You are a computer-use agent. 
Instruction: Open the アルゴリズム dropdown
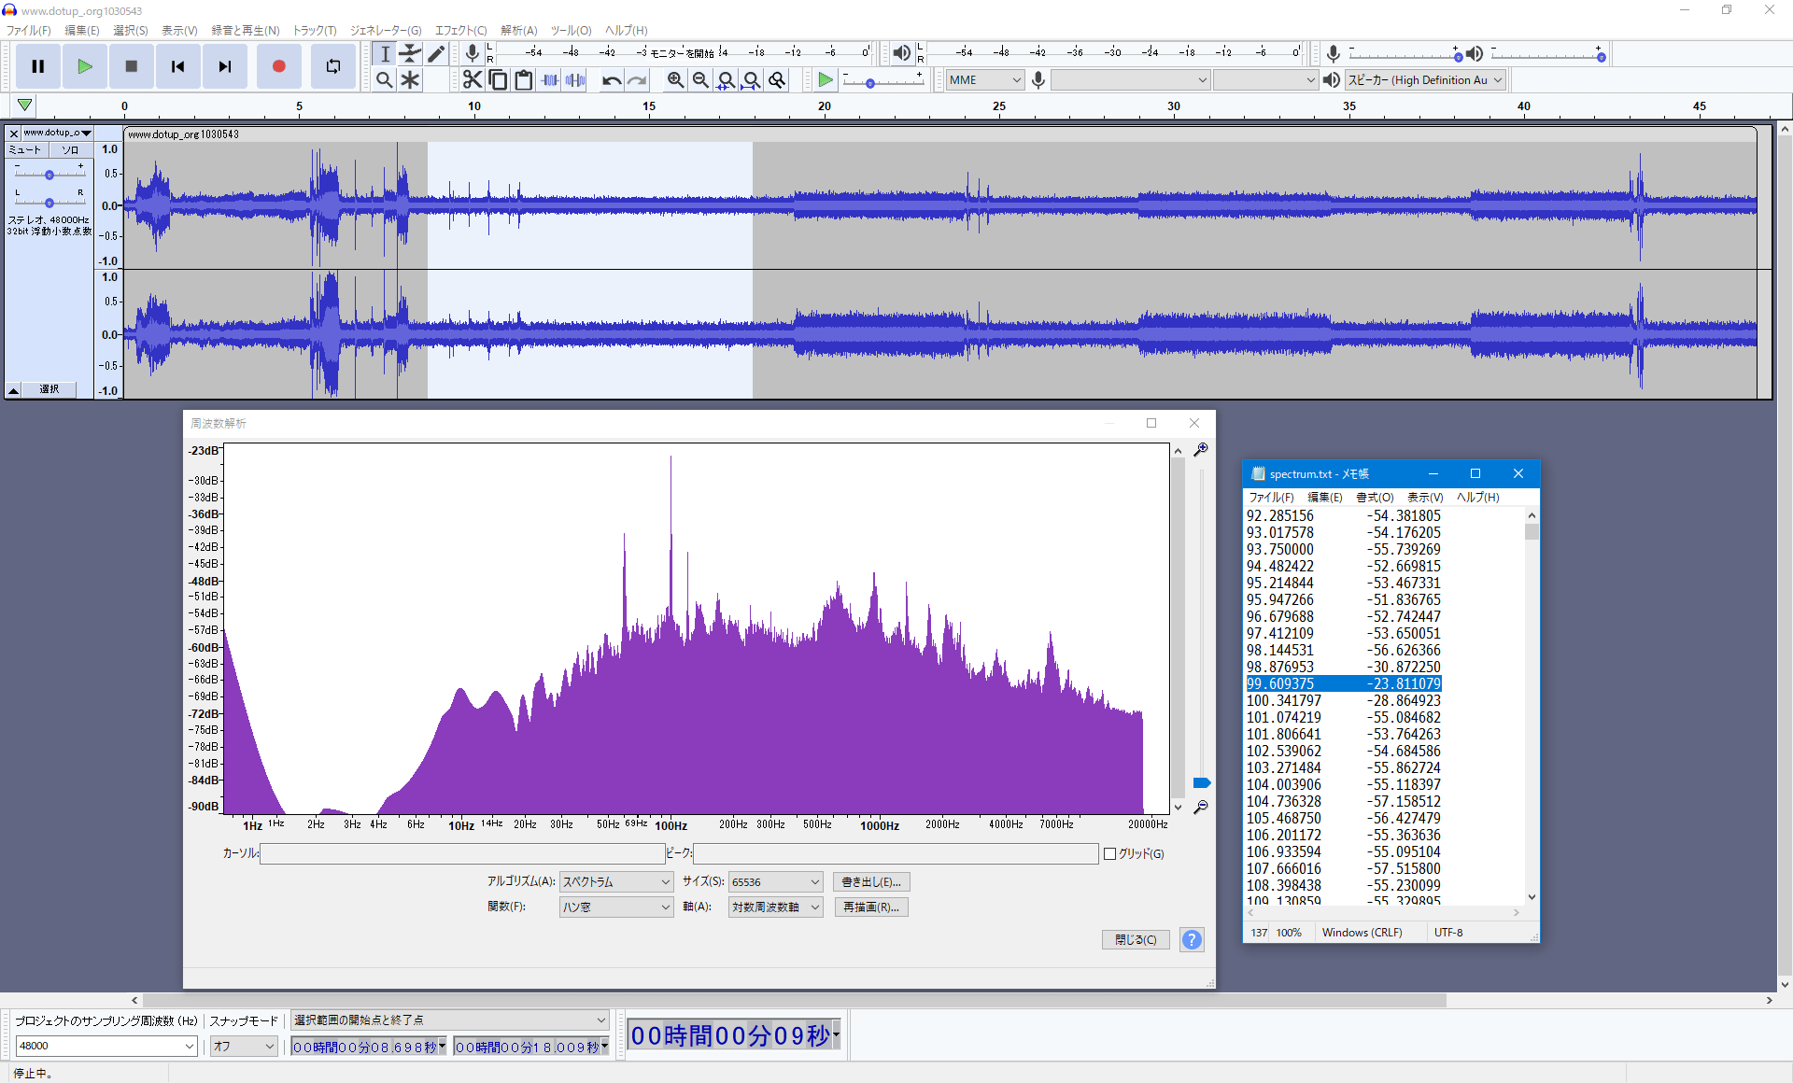pyautogui.click(x=616, y=881)
